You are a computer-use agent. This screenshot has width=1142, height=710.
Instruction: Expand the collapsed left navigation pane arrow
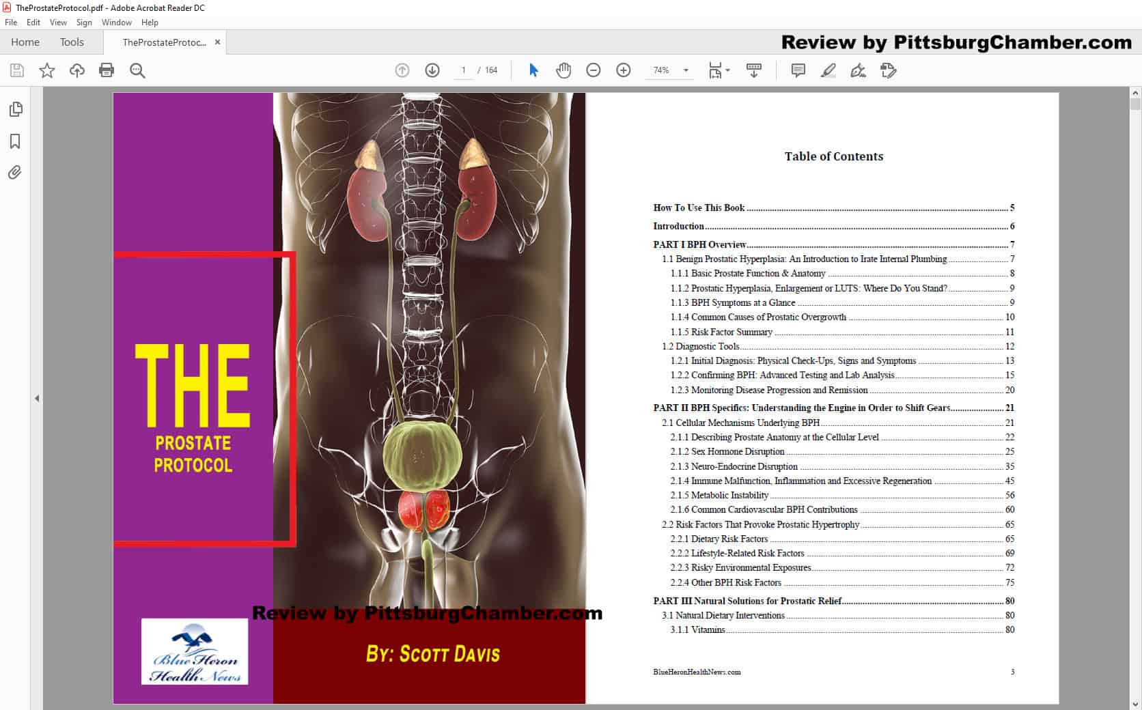(x=37, y=398)
